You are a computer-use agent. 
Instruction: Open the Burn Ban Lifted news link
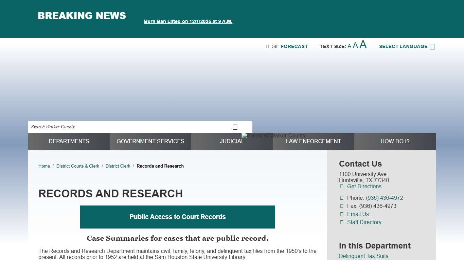click(188, 21)
